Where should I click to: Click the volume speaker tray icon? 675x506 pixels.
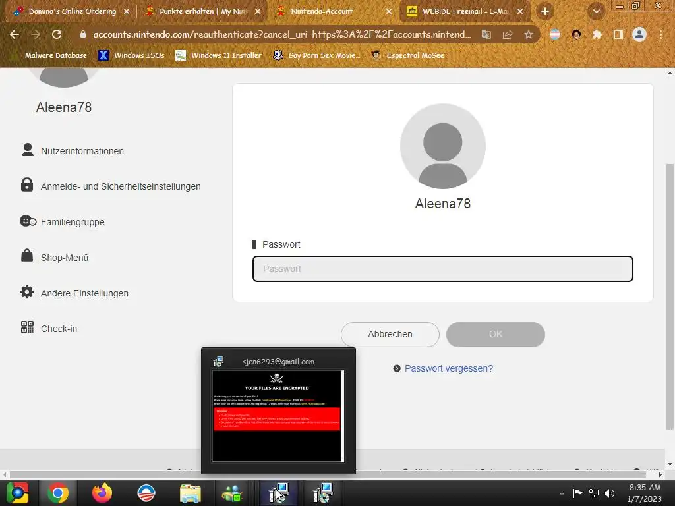[610, 493]
